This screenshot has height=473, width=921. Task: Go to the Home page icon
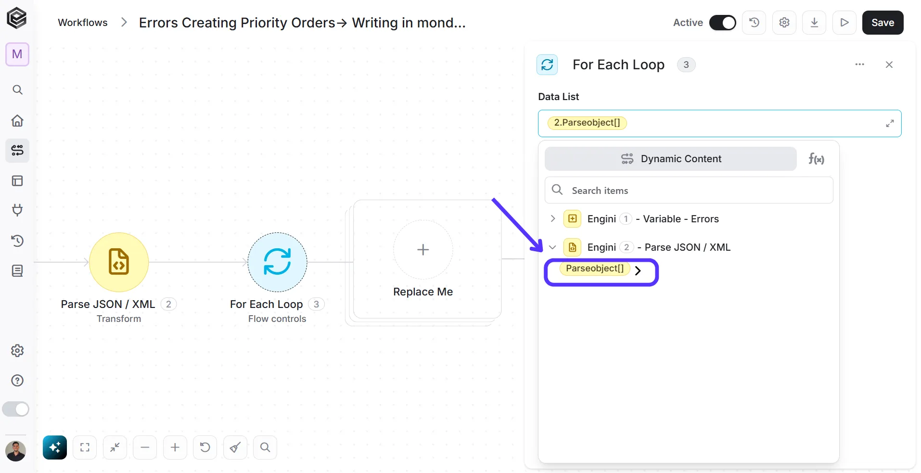[17, 120]
